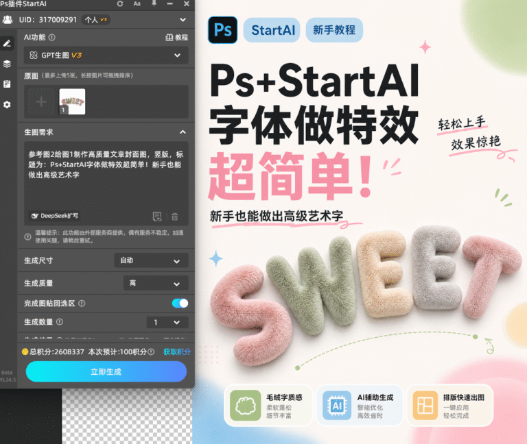Open the settings gear sidebar icon
The image size is (527, 444).
[x=7, y=105]
